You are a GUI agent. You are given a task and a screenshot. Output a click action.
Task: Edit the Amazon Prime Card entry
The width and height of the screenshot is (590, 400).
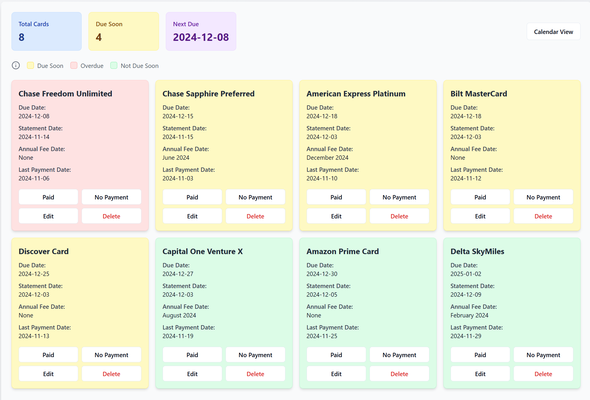[x=336, y=374]
